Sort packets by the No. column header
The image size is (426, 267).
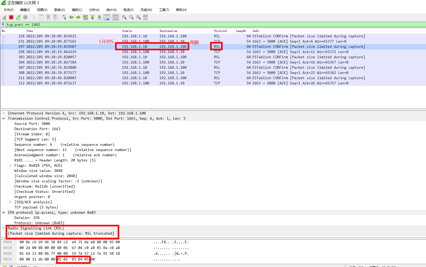pos(13,31)
